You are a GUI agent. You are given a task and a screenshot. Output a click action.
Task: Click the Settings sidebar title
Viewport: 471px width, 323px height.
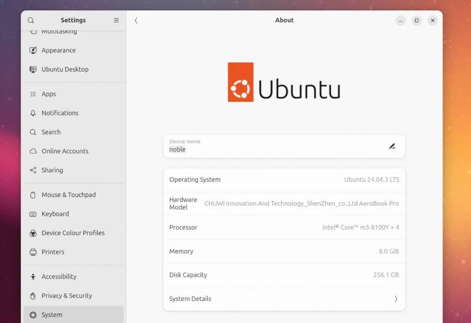click(73, 20)
